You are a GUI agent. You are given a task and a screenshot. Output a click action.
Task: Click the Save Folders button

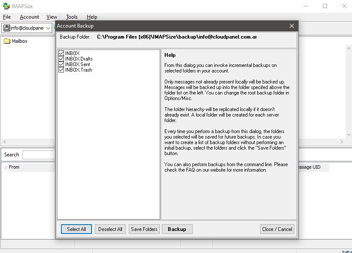pos(144,229)
